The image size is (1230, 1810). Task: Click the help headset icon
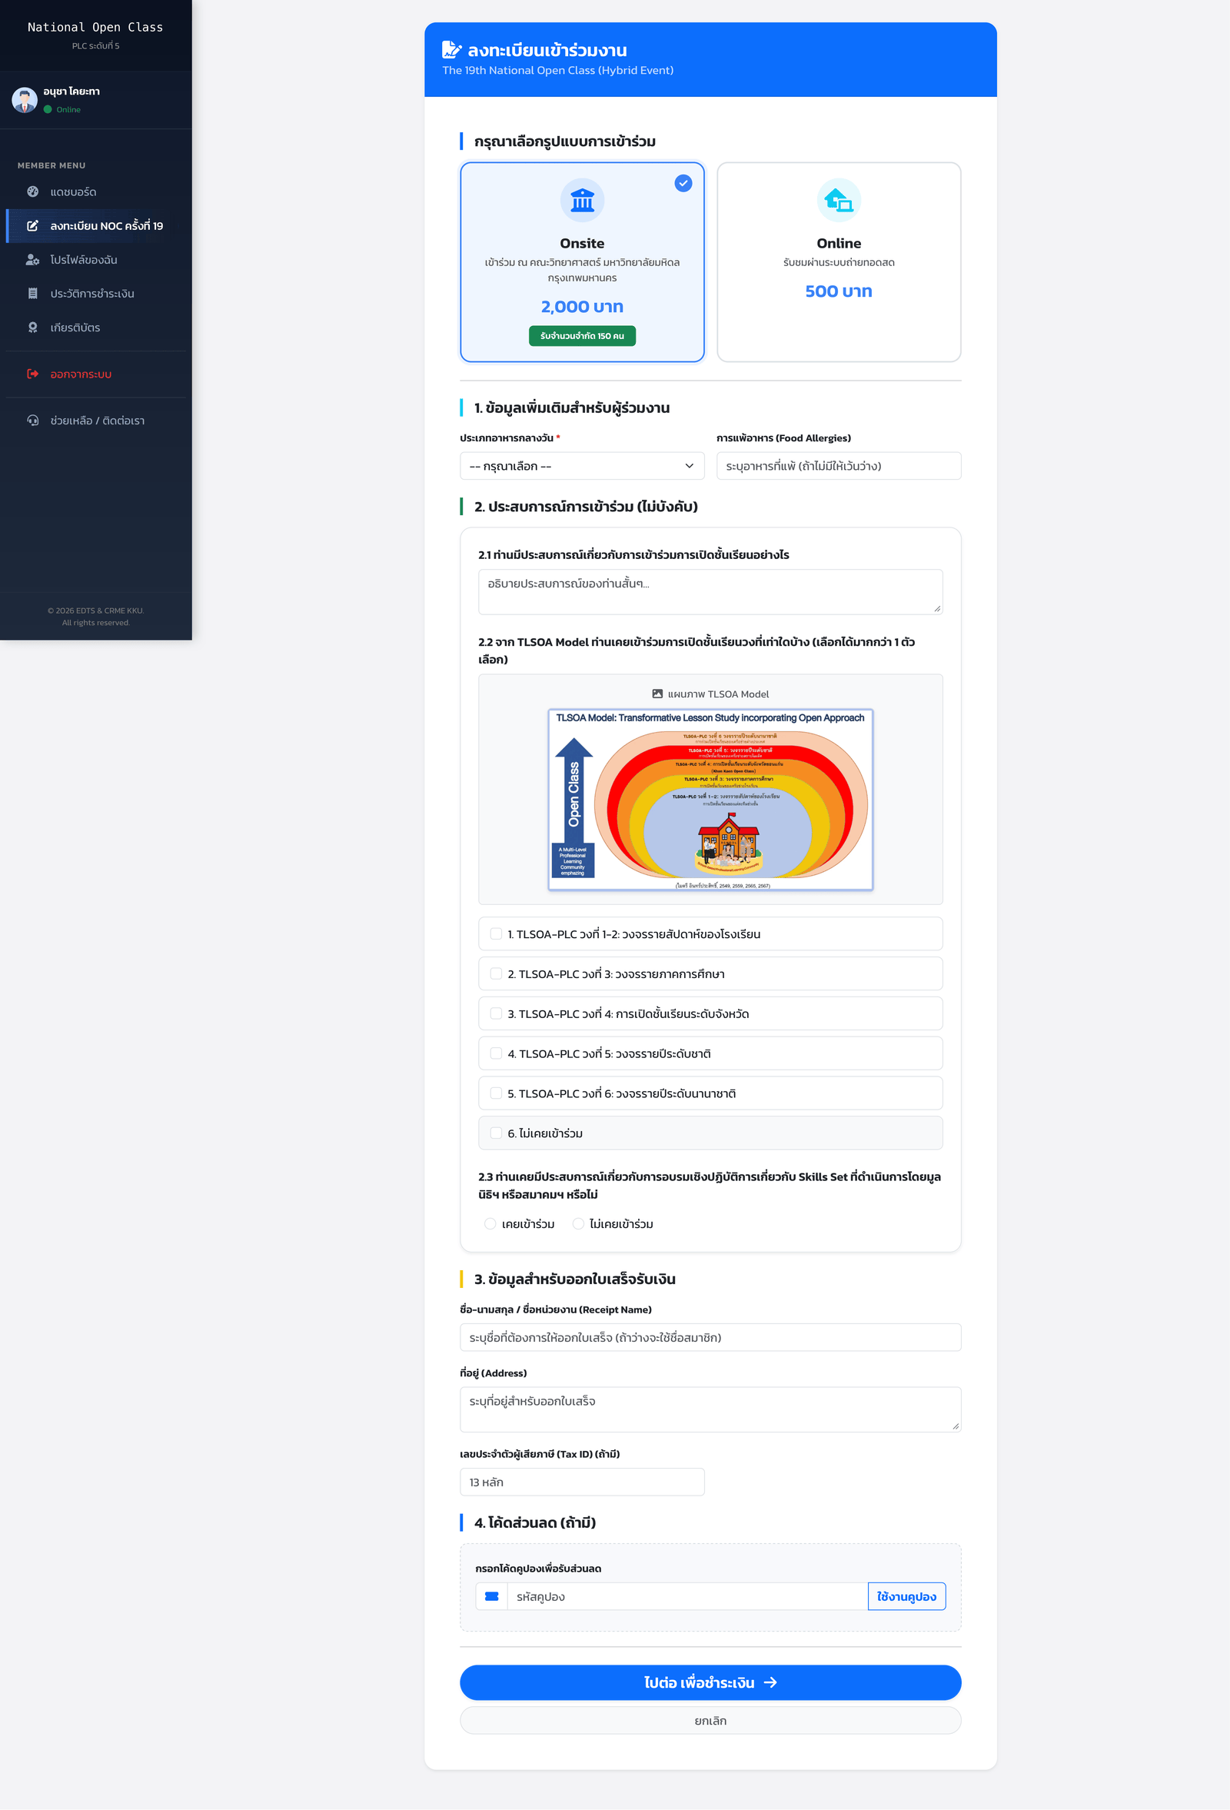[33, 421]
